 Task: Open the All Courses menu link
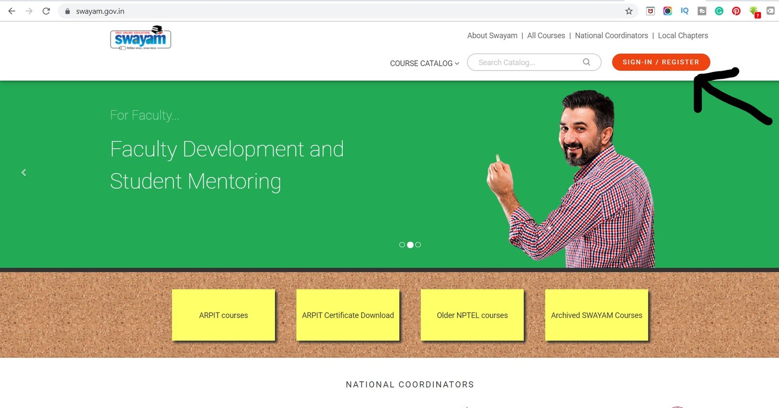pos(546,35)
